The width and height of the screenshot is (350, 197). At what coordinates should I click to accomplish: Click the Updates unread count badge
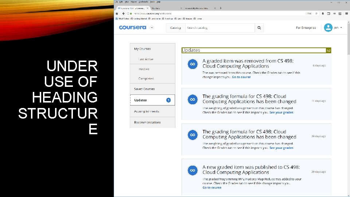click(168, 100)
